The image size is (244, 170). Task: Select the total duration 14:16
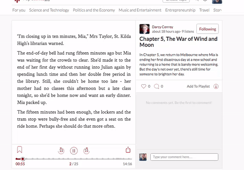127,164
